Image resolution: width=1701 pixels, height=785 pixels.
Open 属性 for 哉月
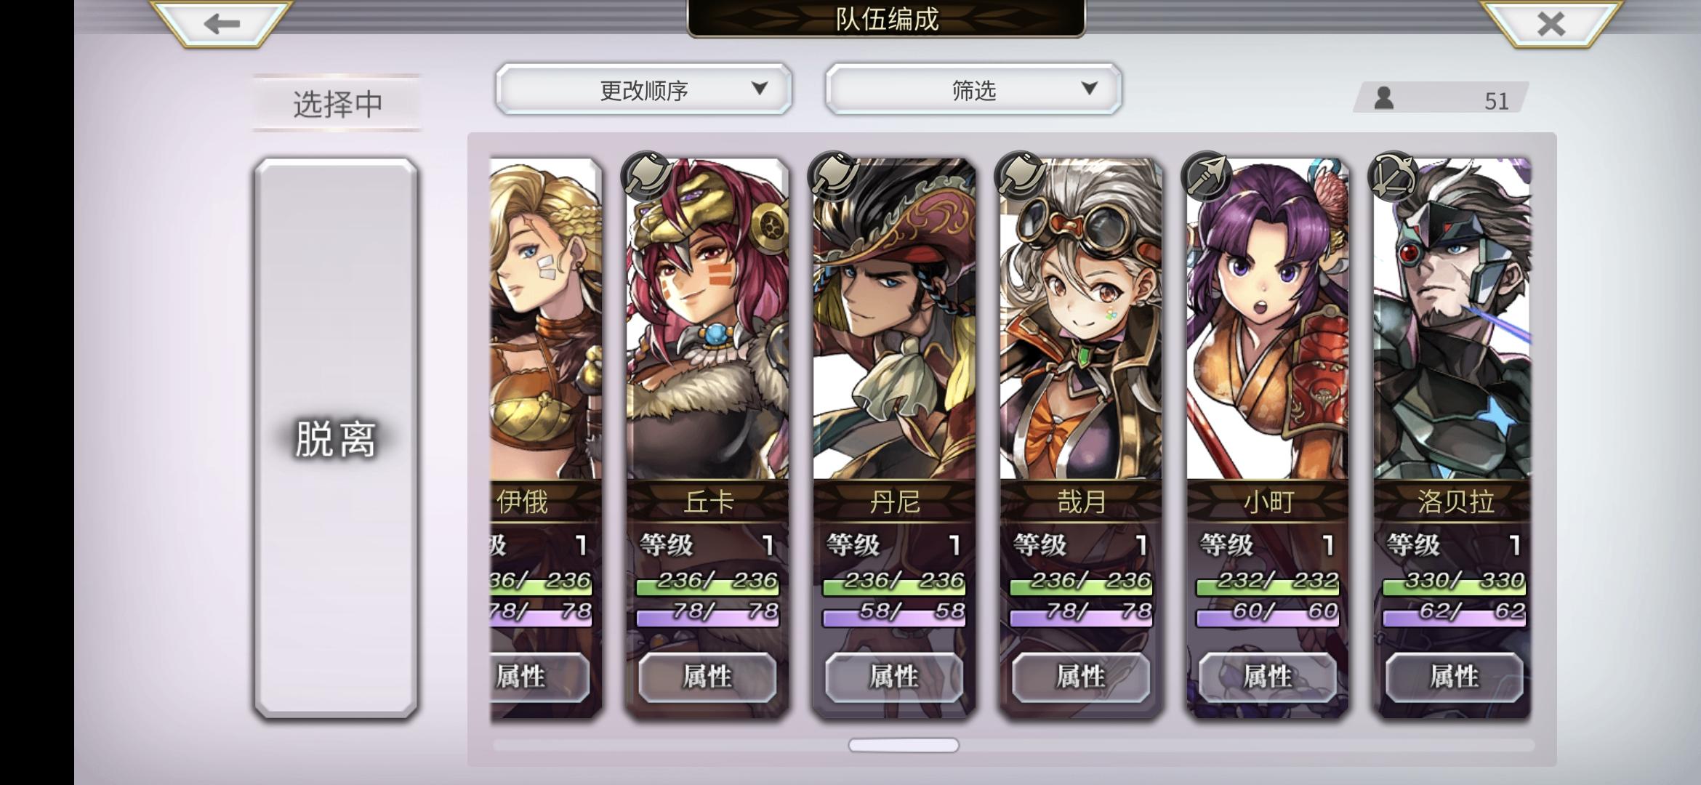(x=1080, y=677)
